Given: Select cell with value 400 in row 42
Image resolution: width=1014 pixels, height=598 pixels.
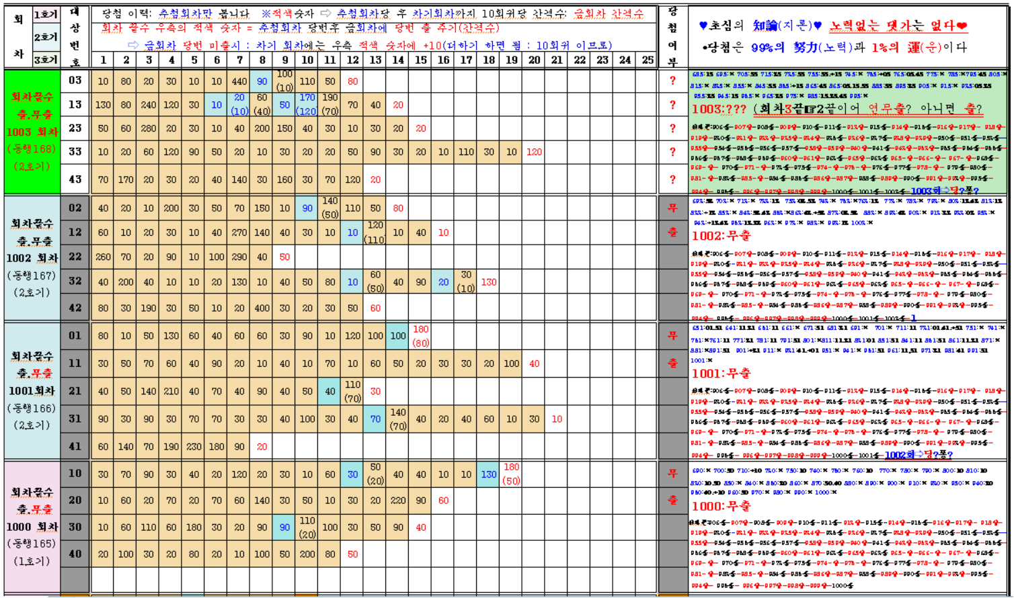Looking at the screenshot, I should point(262,308).
